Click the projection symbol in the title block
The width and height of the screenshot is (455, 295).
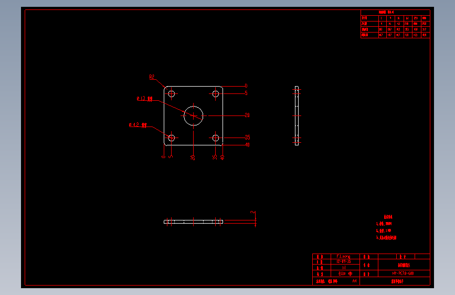345,273
